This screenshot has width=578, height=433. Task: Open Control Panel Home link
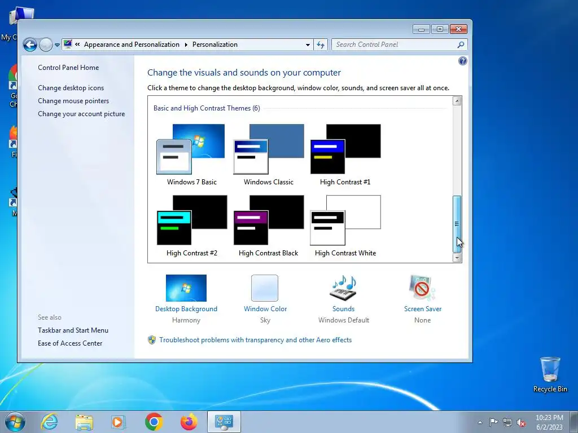coord(68,68)
